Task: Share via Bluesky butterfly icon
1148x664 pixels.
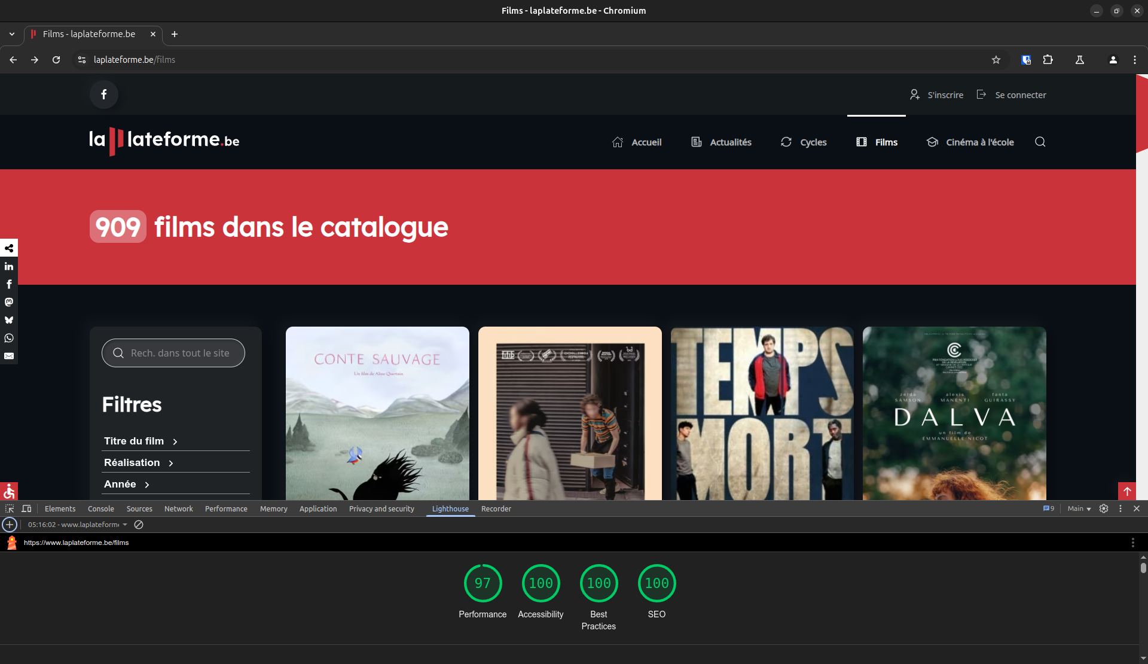Action: (9, 320)
